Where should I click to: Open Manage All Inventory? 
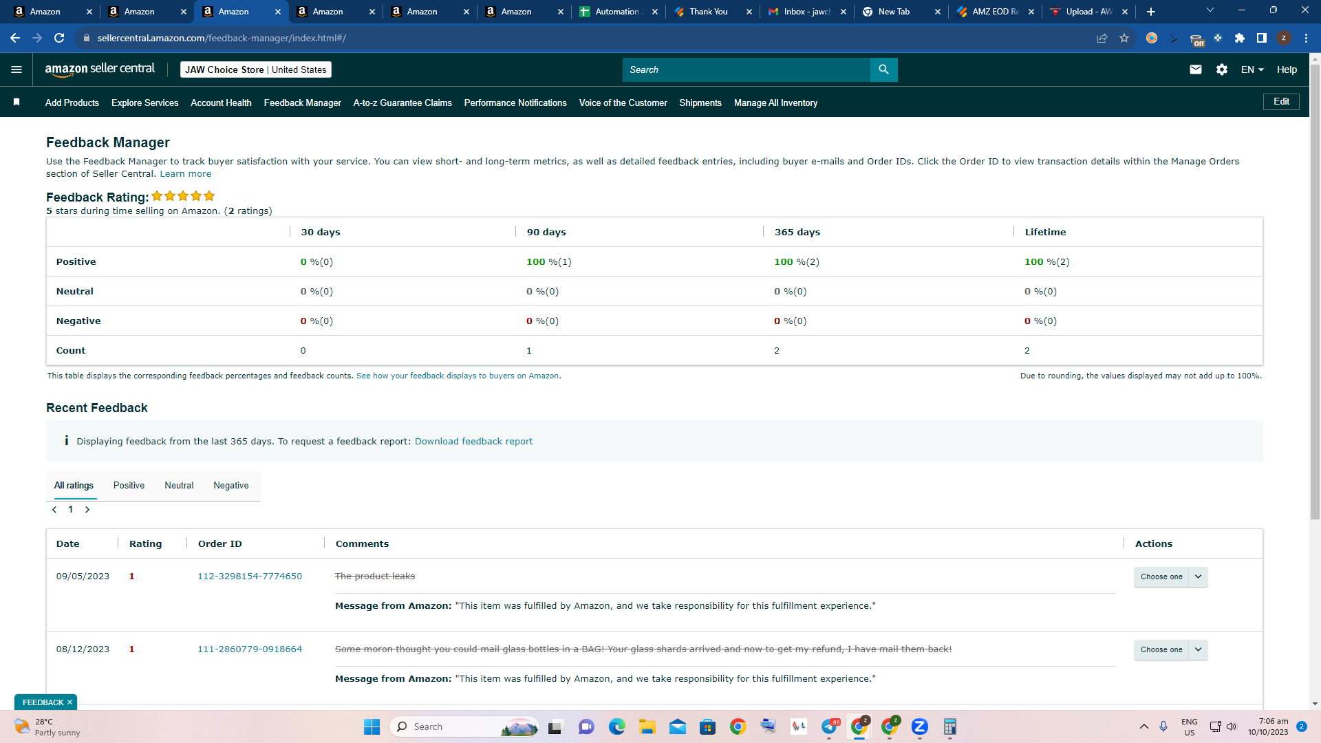tap(775, 103)
